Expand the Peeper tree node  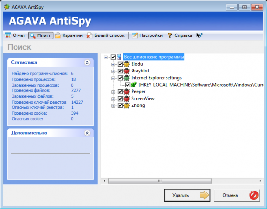pyautogui.click(x=113, y=92)
